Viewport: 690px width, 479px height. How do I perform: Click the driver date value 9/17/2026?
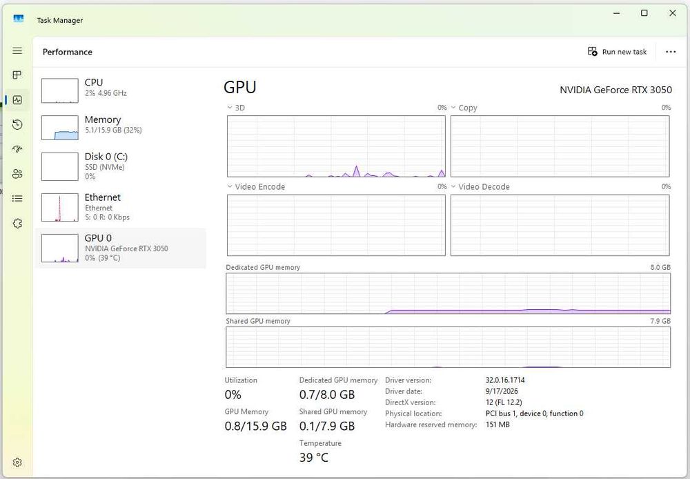click(x=502, y=391)
